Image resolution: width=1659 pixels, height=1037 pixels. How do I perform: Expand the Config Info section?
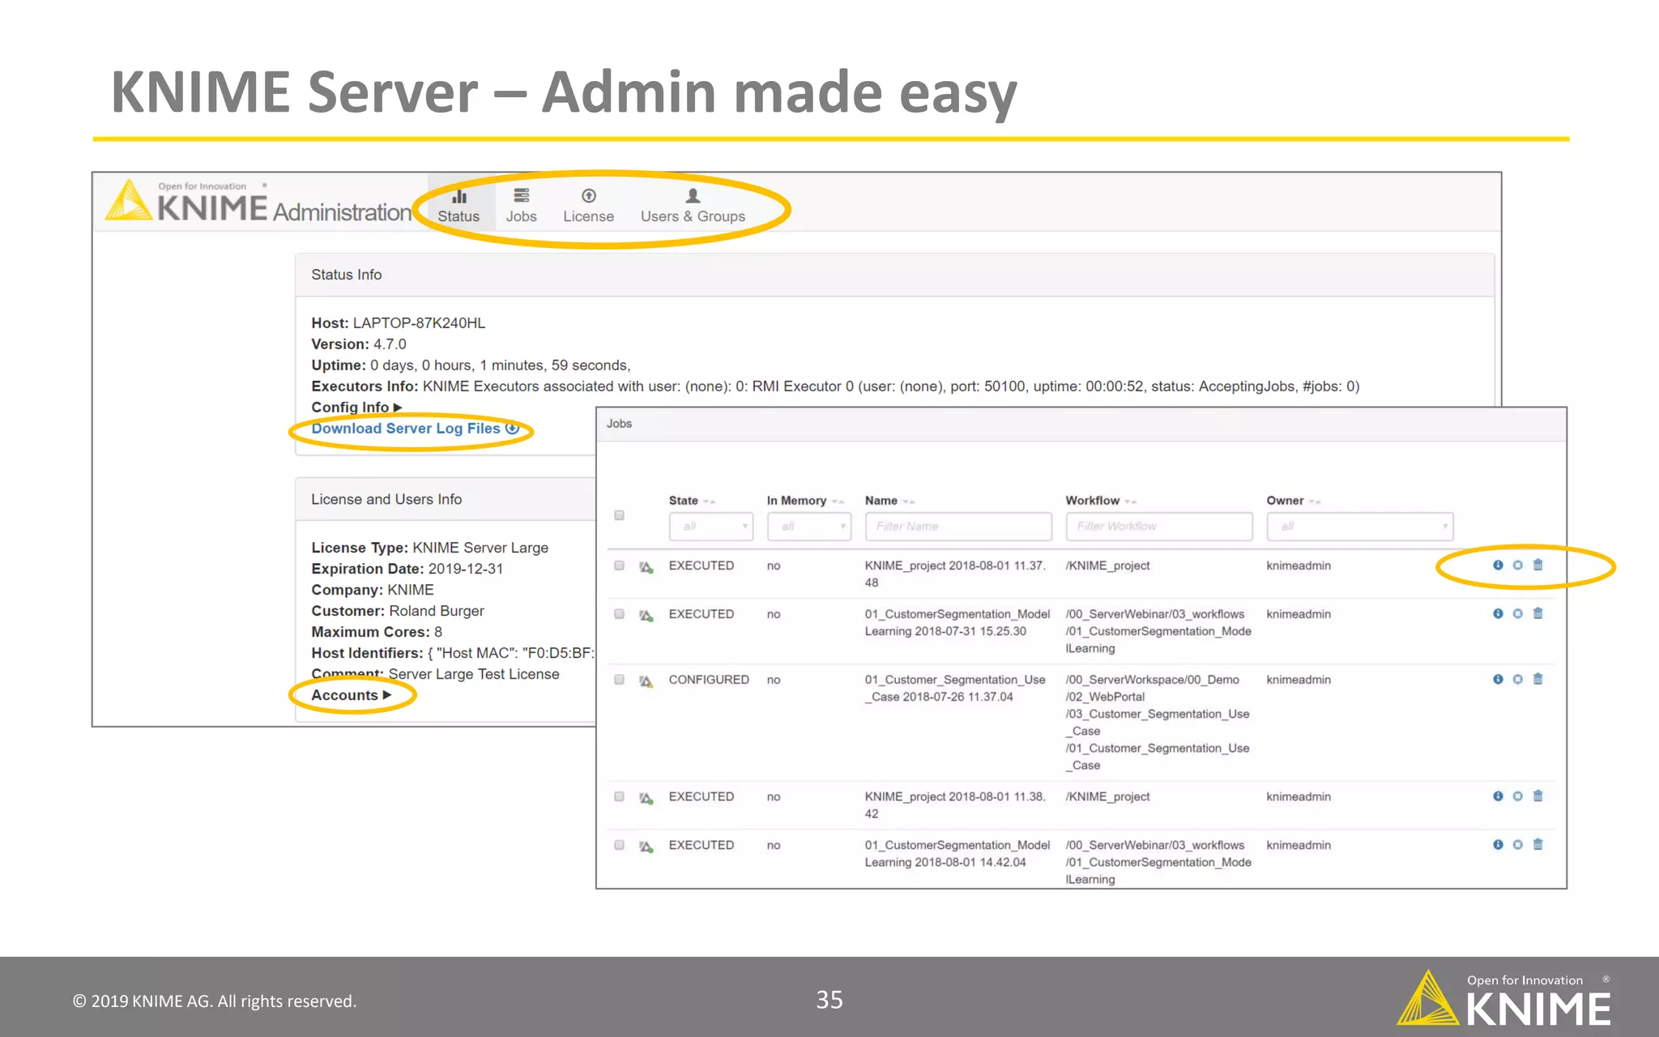[356, 408]
